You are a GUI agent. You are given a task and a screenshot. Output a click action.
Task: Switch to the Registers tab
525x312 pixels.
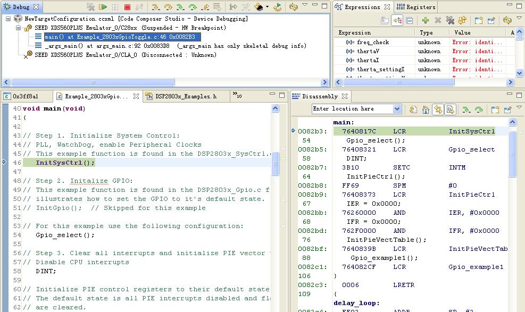416,7
